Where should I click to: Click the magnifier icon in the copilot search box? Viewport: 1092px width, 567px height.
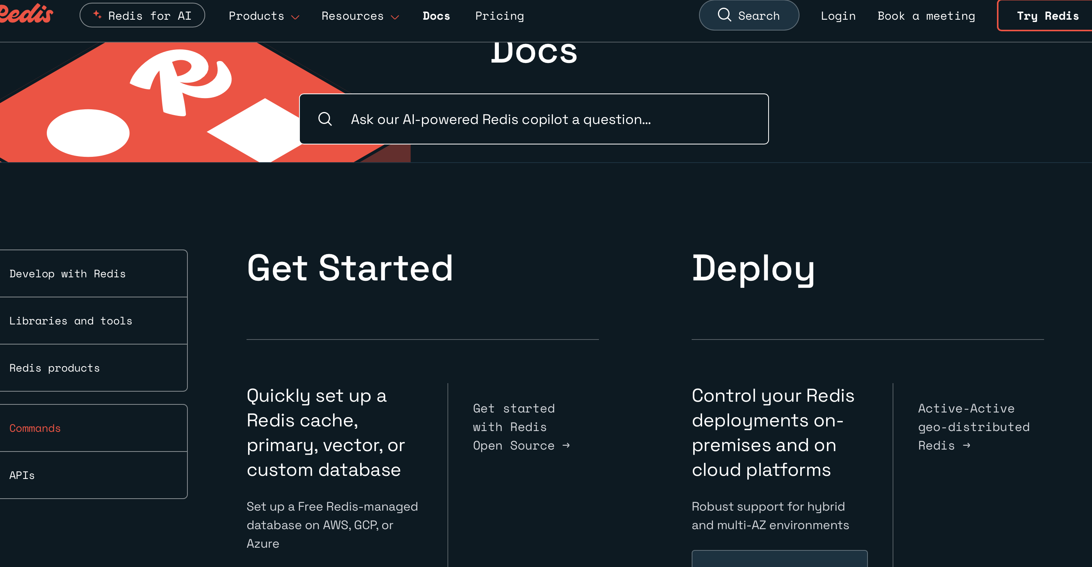tap(325, 119)
